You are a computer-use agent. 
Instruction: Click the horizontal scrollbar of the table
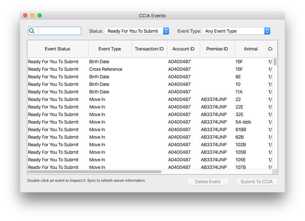point(95,172)
